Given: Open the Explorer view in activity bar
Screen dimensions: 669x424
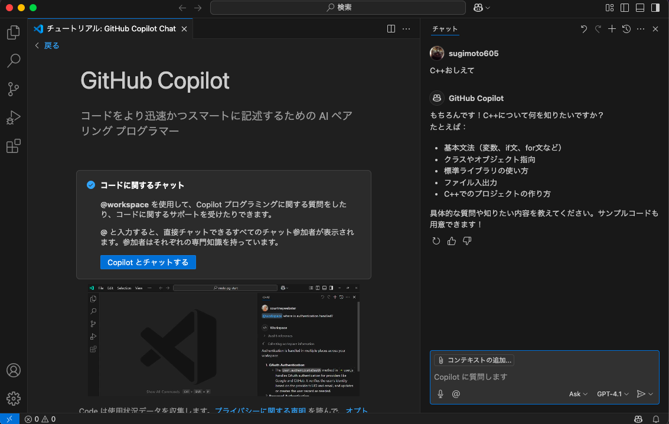Looking at the screenshot, I should pos(13,32).
